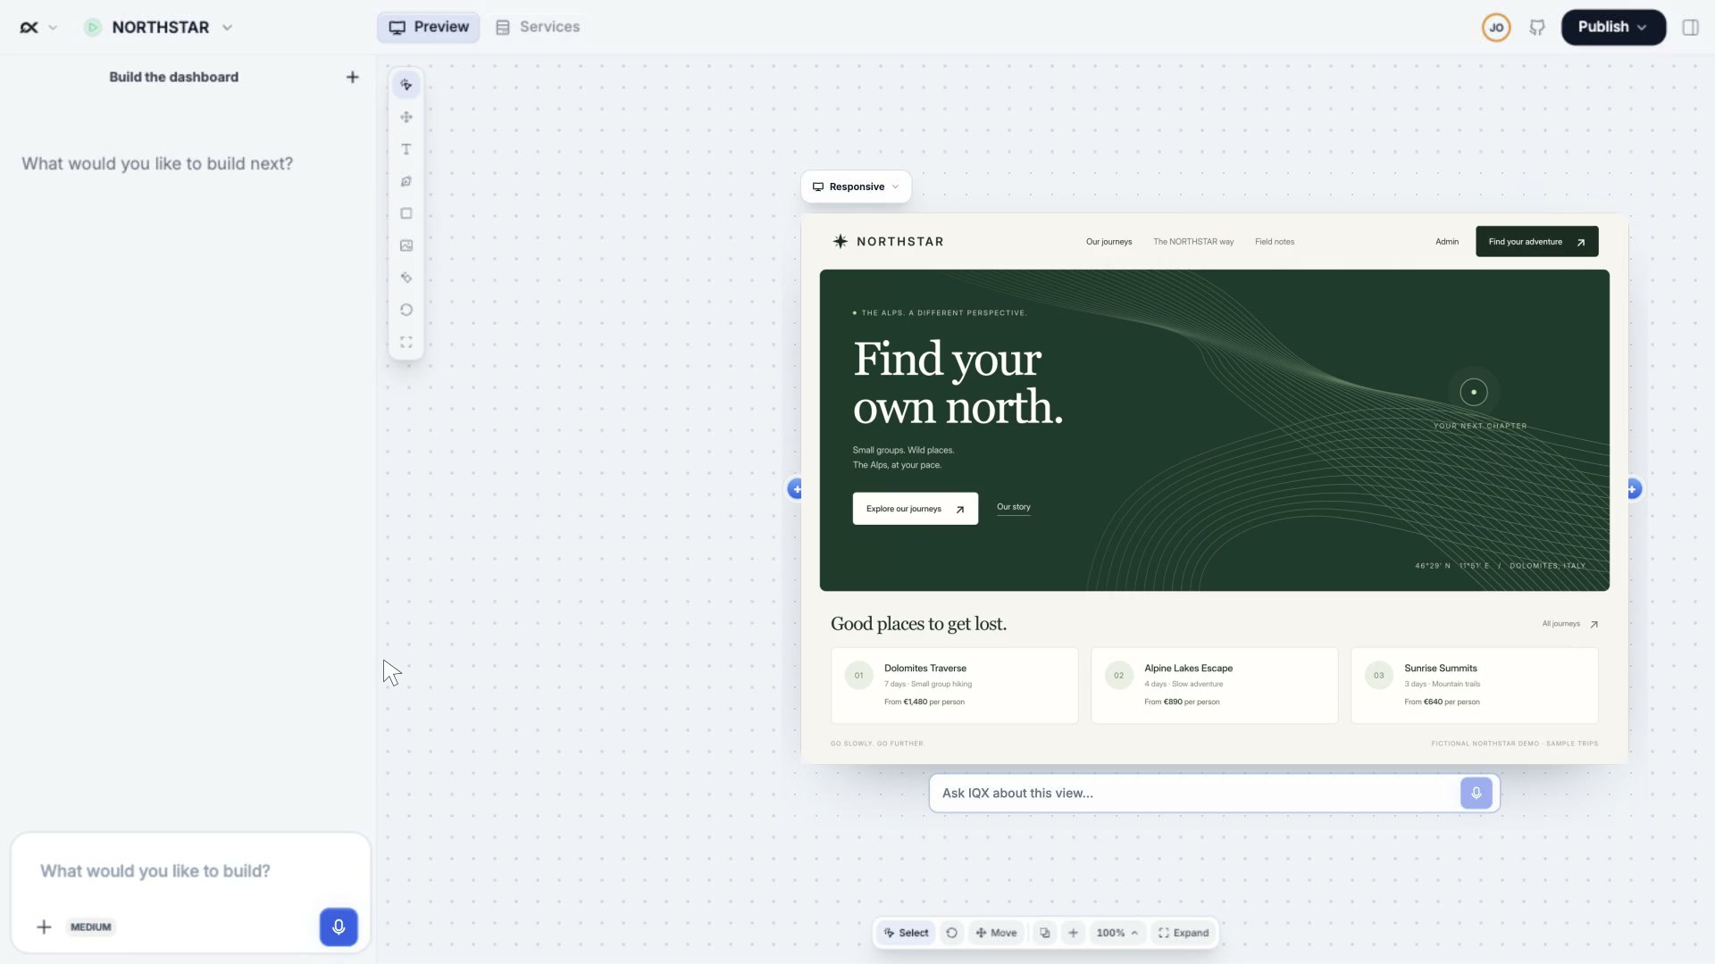Select the move tool in vertical toolbar

(406, 117)
